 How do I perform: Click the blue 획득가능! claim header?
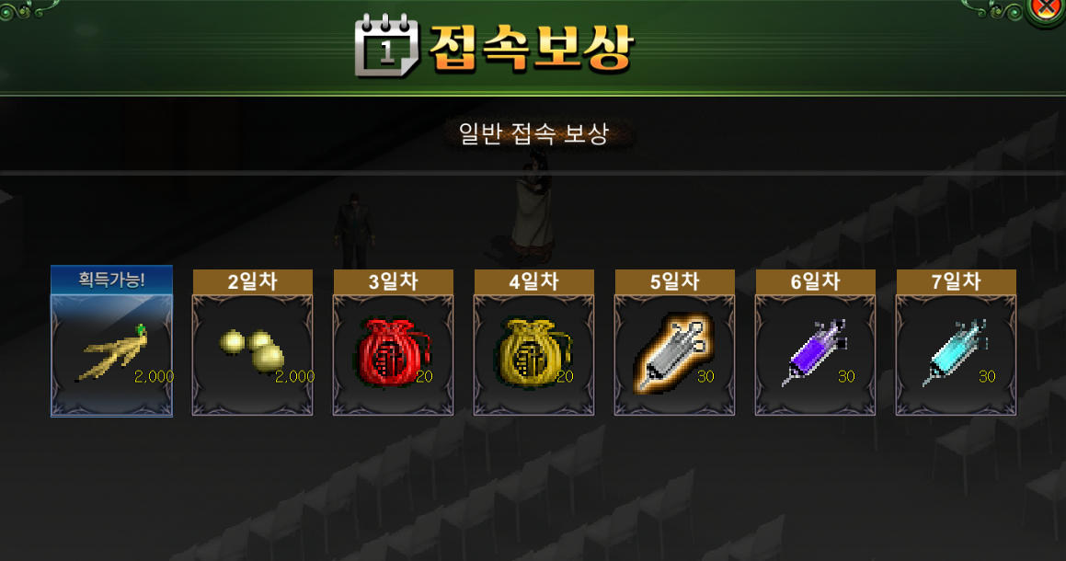111,280
